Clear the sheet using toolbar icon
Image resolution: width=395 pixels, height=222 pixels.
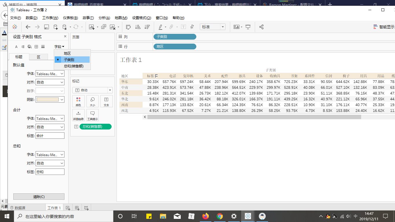tap(112, 27)
